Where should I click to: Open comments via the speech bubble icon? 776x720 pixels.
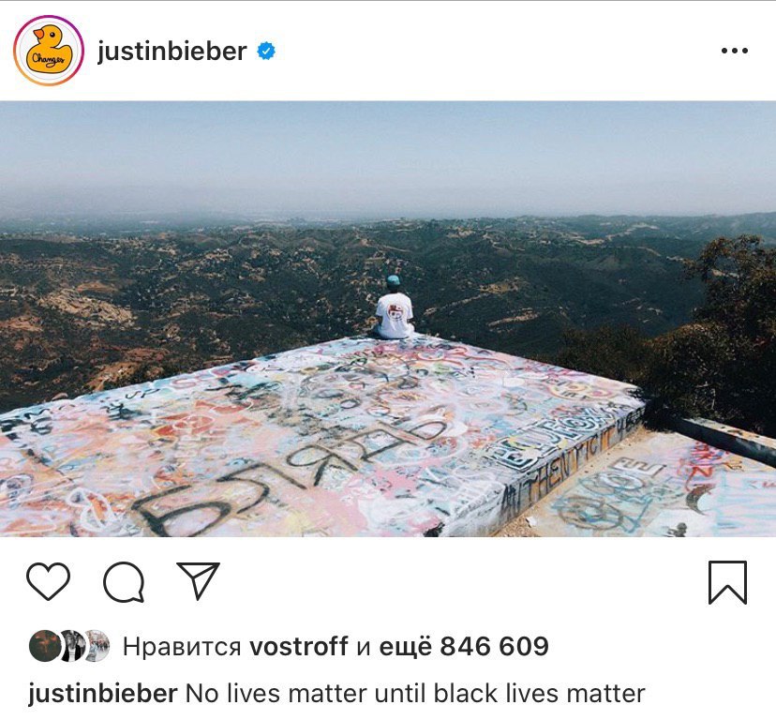124,582
